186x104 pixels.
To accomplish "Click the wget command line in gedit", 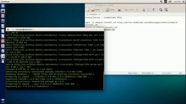I will [x=132, y=24].
